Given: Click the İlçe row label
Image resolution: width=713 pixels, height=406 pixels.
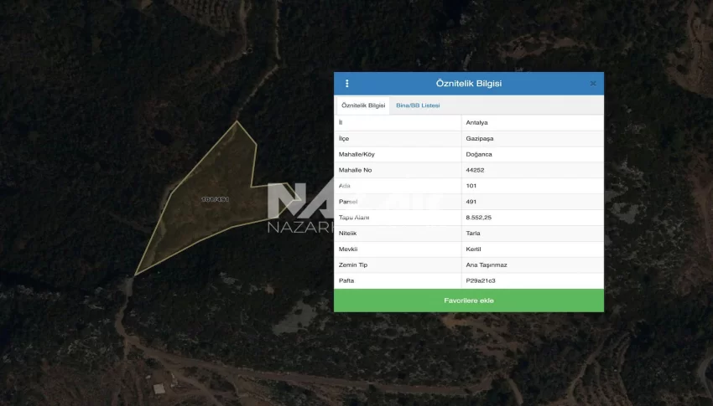Looking at the screenshot, I should [344, 138].
